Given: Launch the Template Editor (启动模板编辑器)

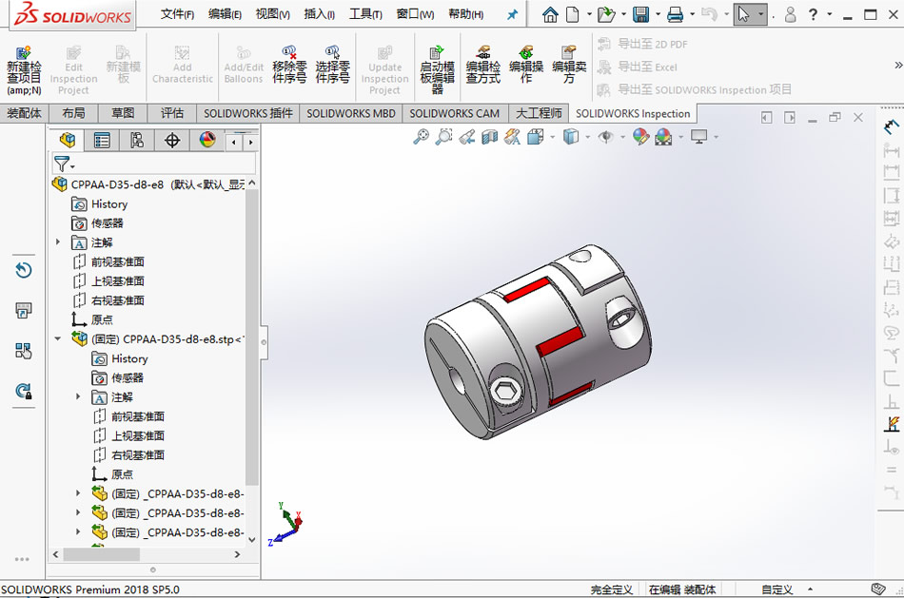Looking at the screenshot, I should [437, 70].
